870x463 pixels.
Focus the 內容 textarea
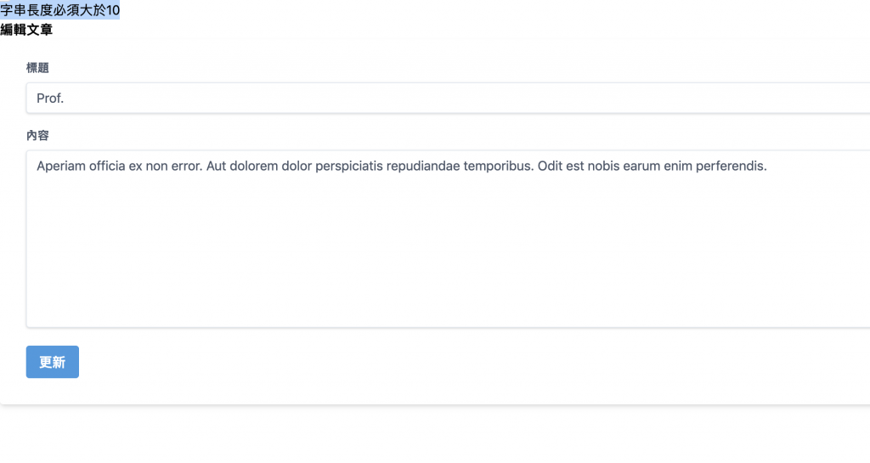tap(448, 239)
